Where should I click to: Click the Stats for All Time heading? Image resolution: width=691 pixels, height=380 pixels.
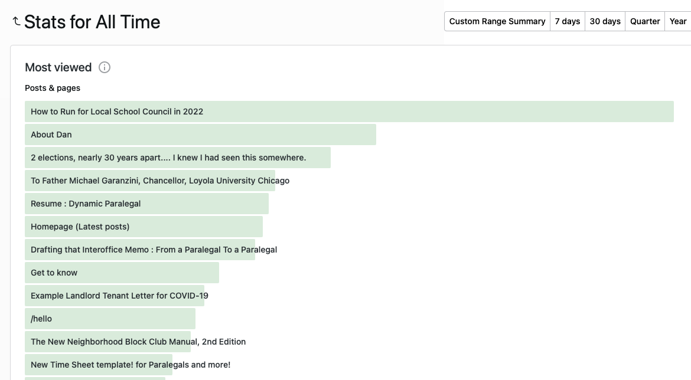(92, 22)
